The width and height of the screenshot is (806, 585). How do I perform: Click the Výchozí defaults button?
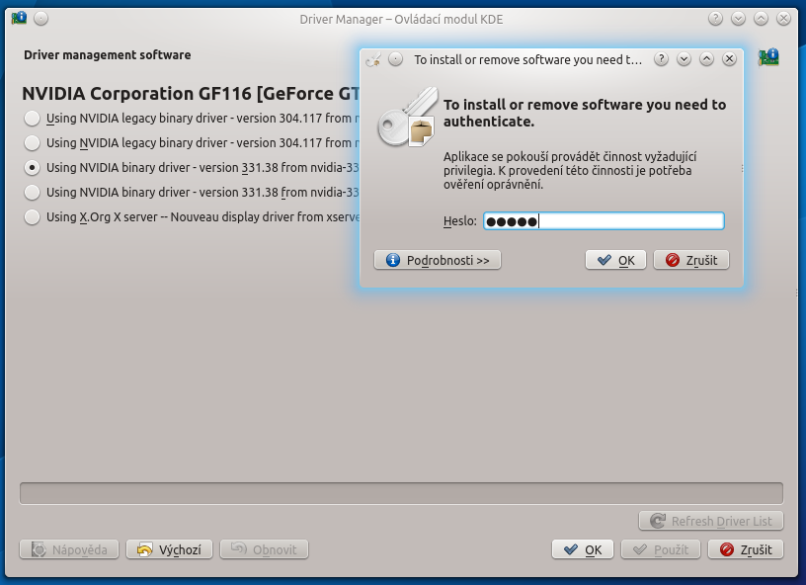(x=169, y=549)
